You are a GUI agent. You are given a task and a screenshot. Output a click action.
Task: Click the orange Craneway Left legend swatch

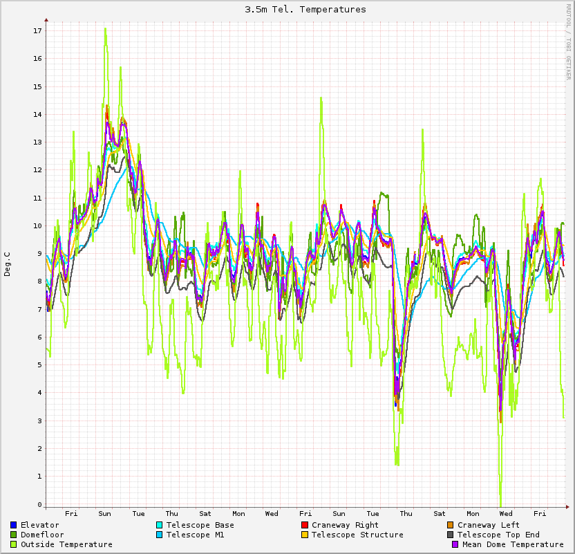pyautogui.click(x=451, y=526)
